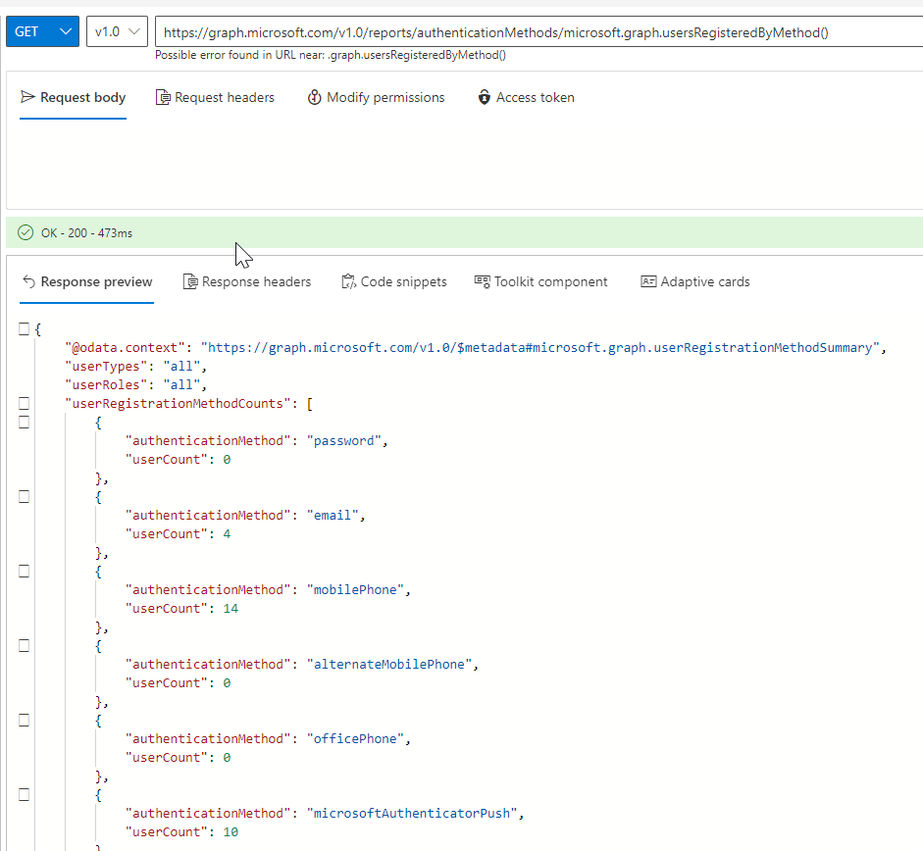Open the Toolkit component tab

[541, 282]
